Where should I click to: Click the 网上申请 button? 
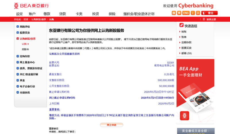[112, 125]
